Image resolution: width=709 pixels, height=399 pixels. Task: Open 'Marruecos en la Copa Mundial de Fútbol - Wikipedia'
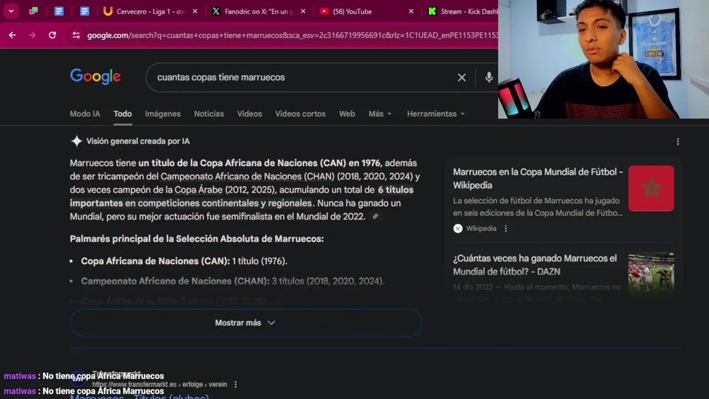(x=538, y=178)
